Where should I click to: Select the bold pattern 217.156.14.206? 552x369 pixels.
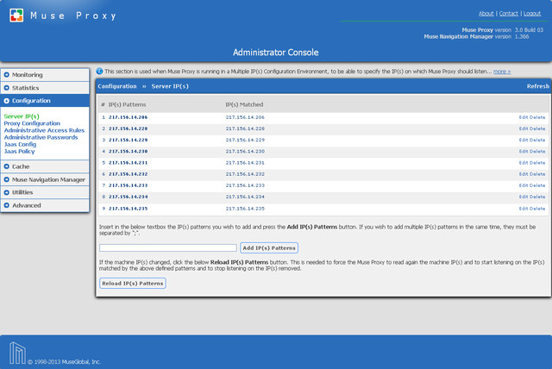click(x=129, y=117)
